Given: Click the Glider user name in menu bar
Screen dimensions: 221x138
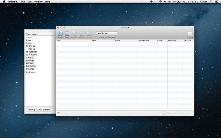Looking at the screenshot, I should [204, 2].
